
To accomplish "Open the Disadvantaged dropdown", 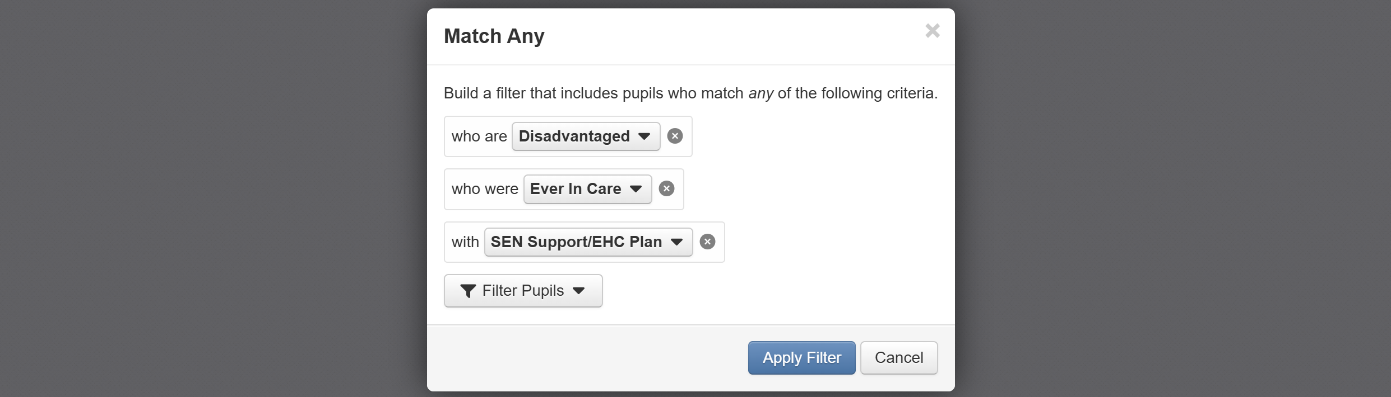I will coord(586,136).
